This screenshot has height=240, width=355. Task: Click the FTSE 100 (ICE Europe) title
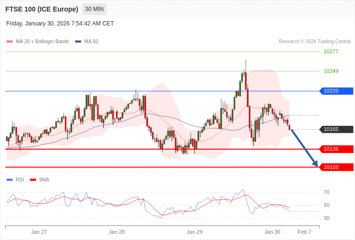tap(42, 9)
